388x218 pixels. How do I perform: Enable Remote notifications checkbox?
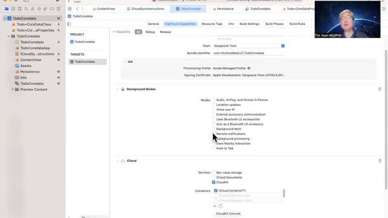pos(213,134)
